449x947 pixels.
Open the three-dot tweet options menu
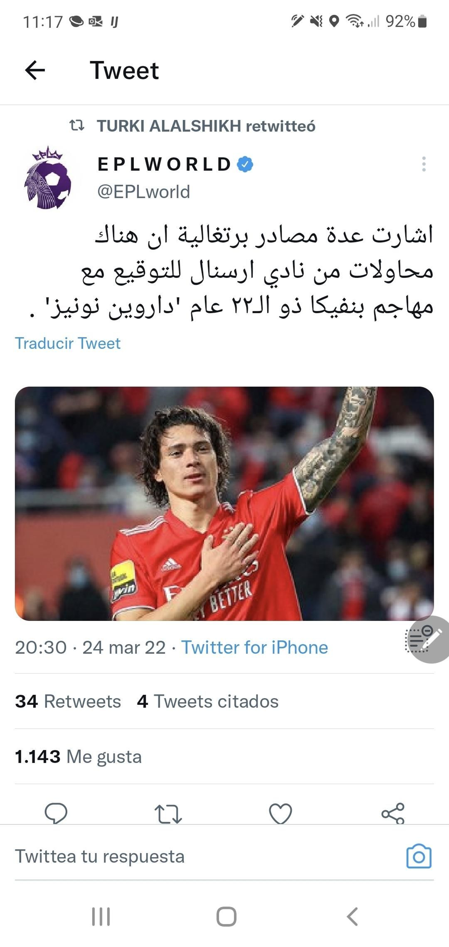coord(424,164)
